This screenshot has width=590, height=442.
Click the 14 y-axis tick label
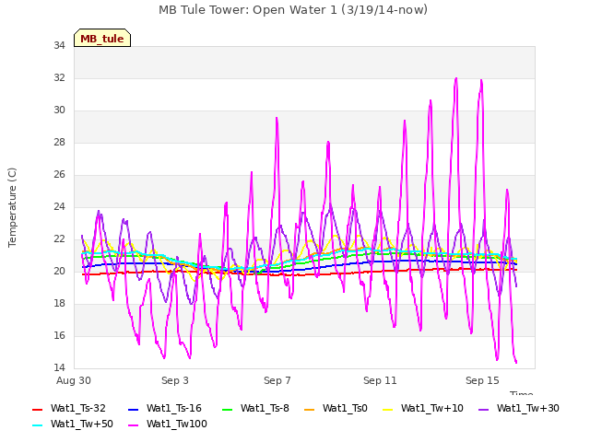(x=59, y=368)
